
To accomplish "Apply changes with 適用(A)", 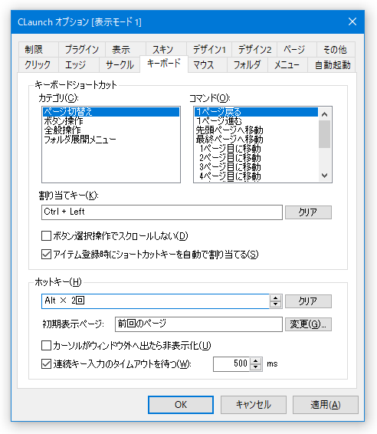I will pos(326,405).
